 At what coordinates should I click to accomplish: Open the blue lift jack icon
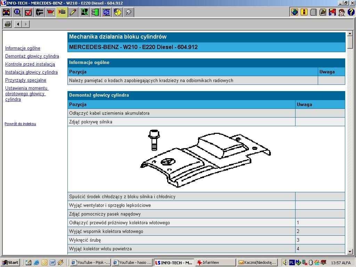pyautogui.click(x=106, y=12)
